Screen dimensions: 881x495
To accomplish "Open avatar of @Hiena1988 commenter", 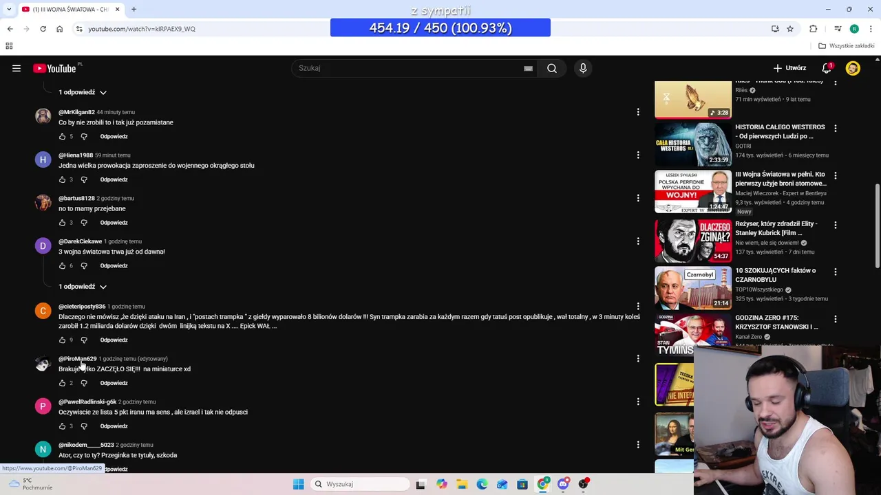I will point(43,159).
